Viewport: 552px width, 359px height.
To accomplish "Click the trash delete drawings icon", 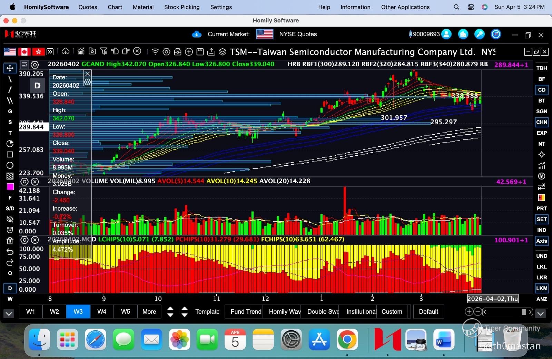I will pos(10,241).
